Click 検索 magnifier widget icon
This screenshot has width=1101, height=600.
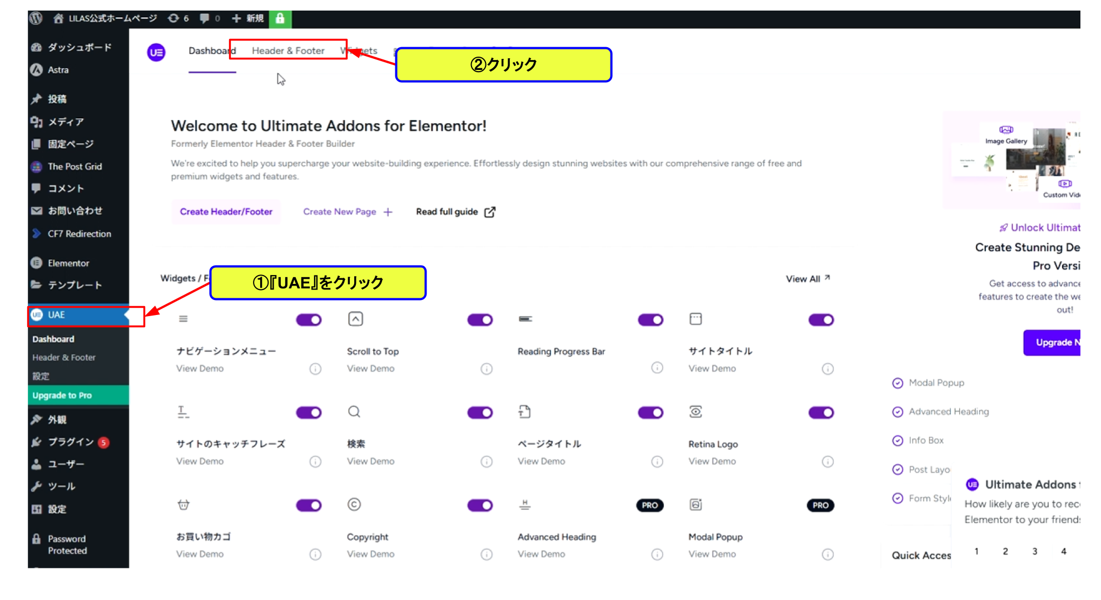pos(354,412)
